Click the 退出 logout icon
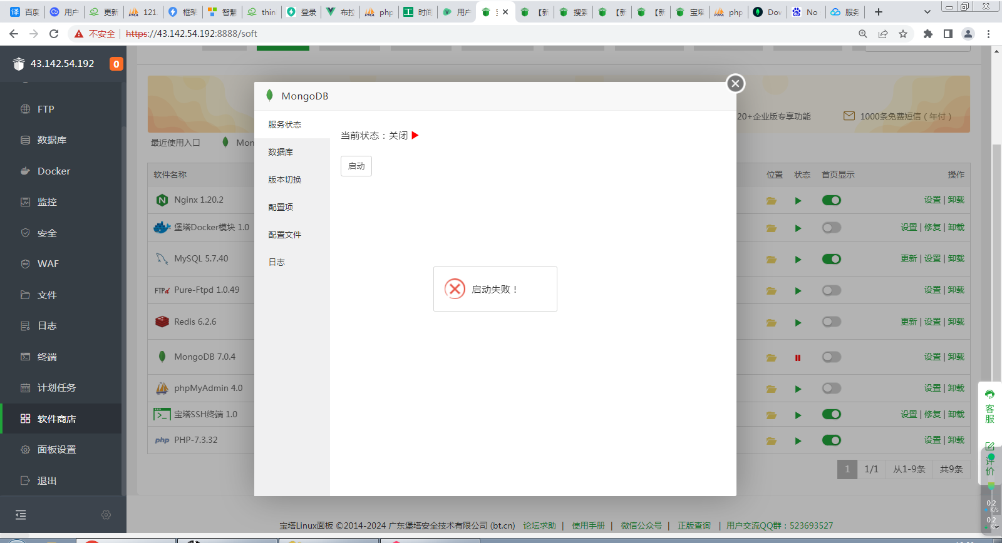1002x543 pixels. (x=25, y=480)
